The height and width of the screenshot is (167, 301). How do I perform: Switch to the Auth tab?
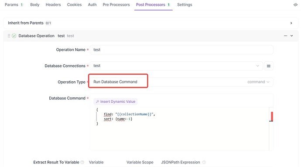[92, 5]
